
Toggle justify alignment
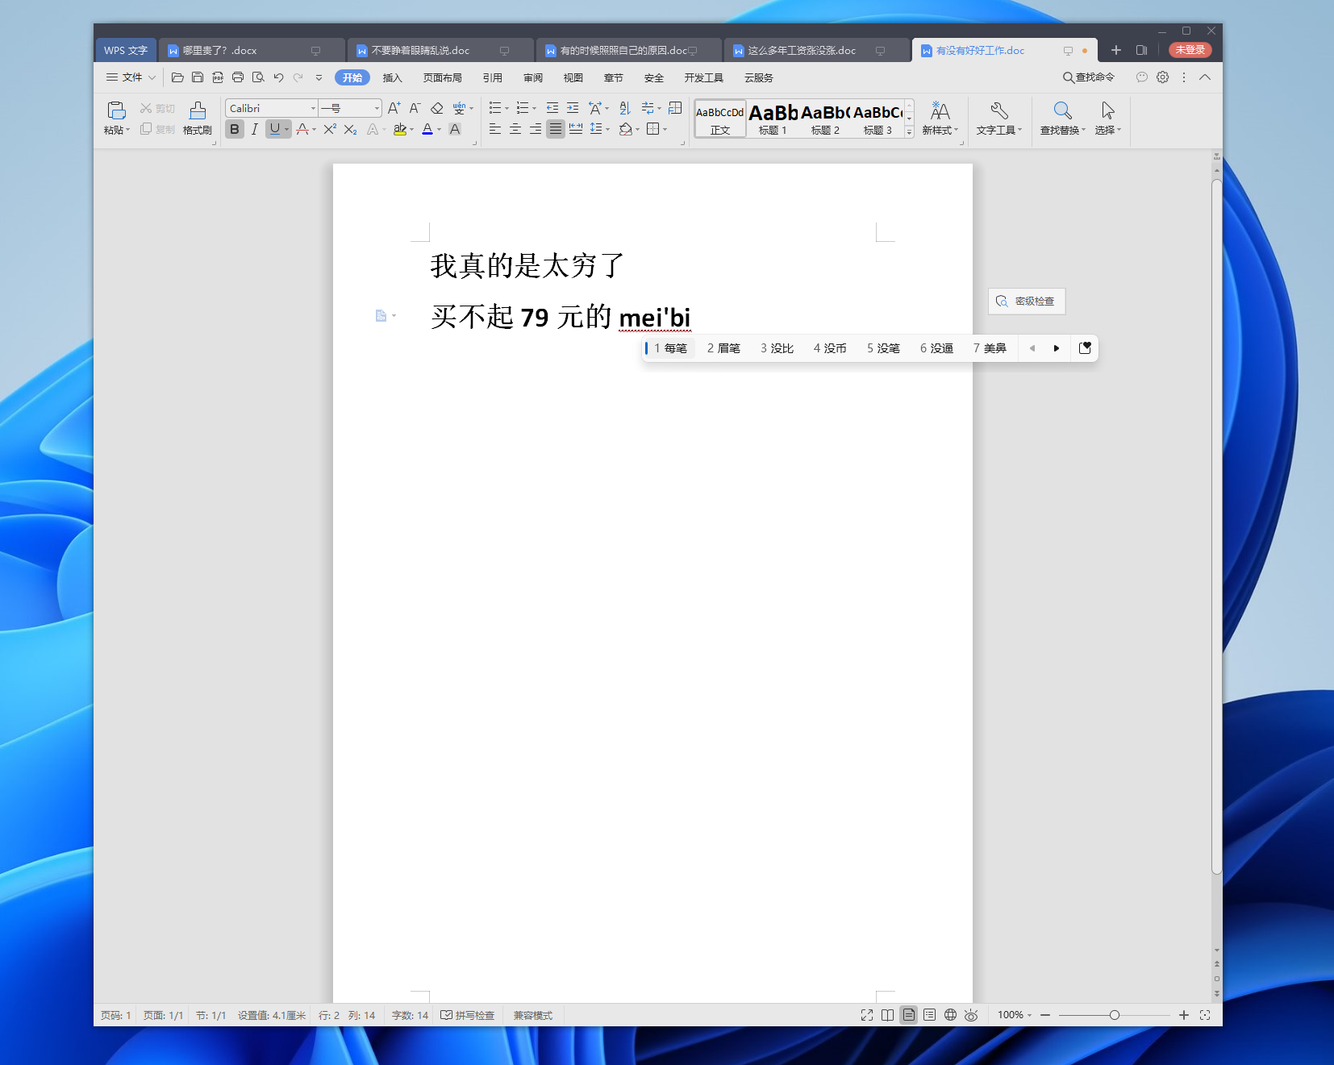[x=556, y=129]
